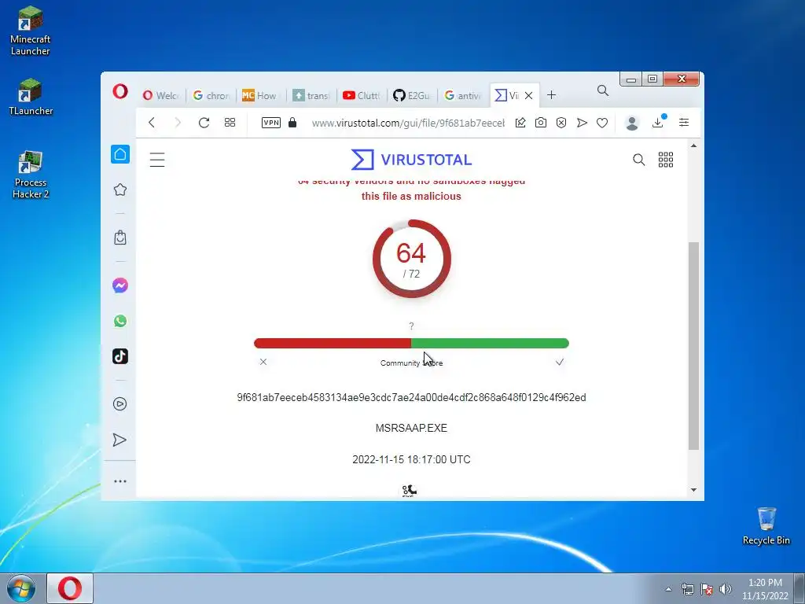
Task: Click the scrollbar down arrow
Action: tap(693, 490)
